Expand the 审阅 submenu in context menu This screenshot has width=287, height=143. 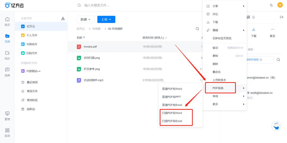[x=244, y=96]
